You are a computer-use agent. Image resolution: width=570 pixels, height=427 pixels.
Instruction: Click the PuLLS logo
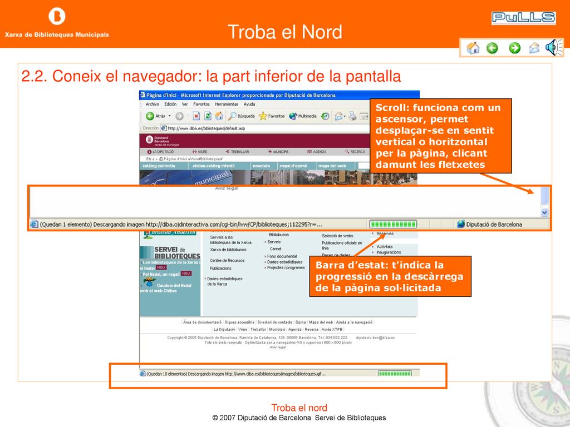pos(523,17)
